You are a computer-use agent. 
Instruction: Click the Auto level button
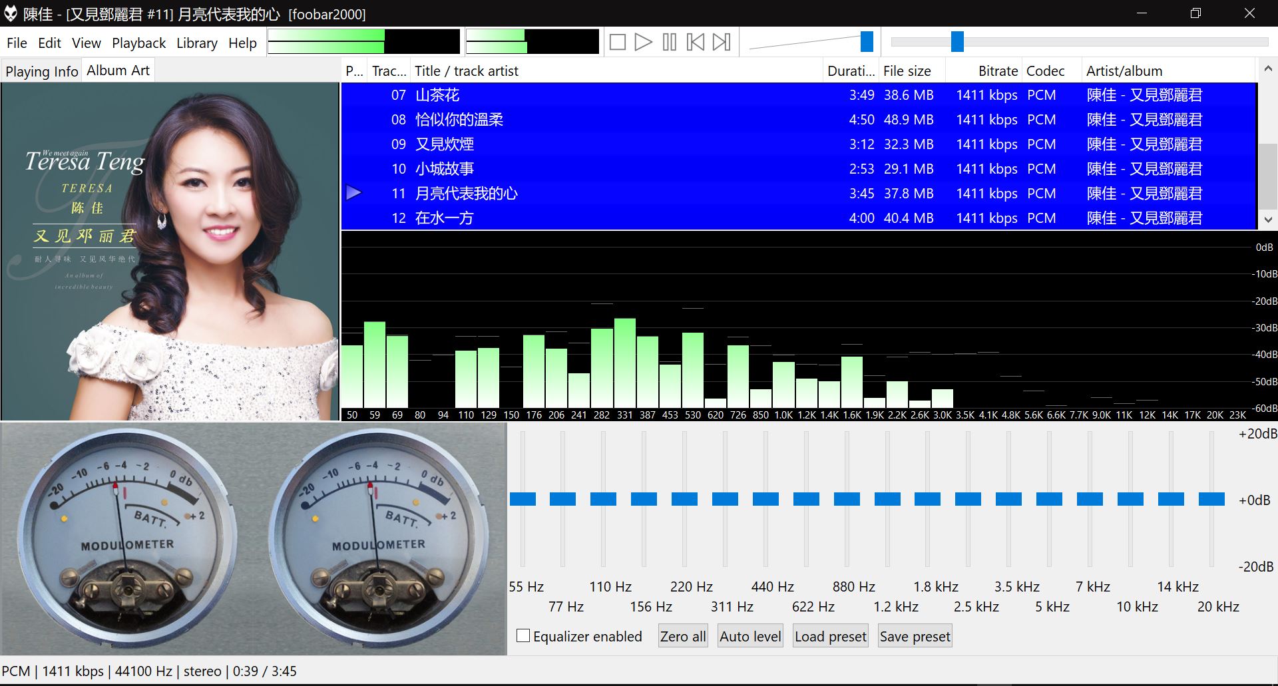point(750,637)
